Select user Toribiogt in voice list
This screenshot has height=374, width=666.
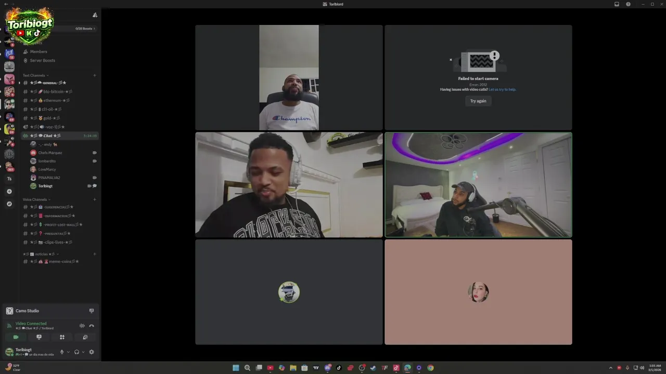[x=63, y=186]
